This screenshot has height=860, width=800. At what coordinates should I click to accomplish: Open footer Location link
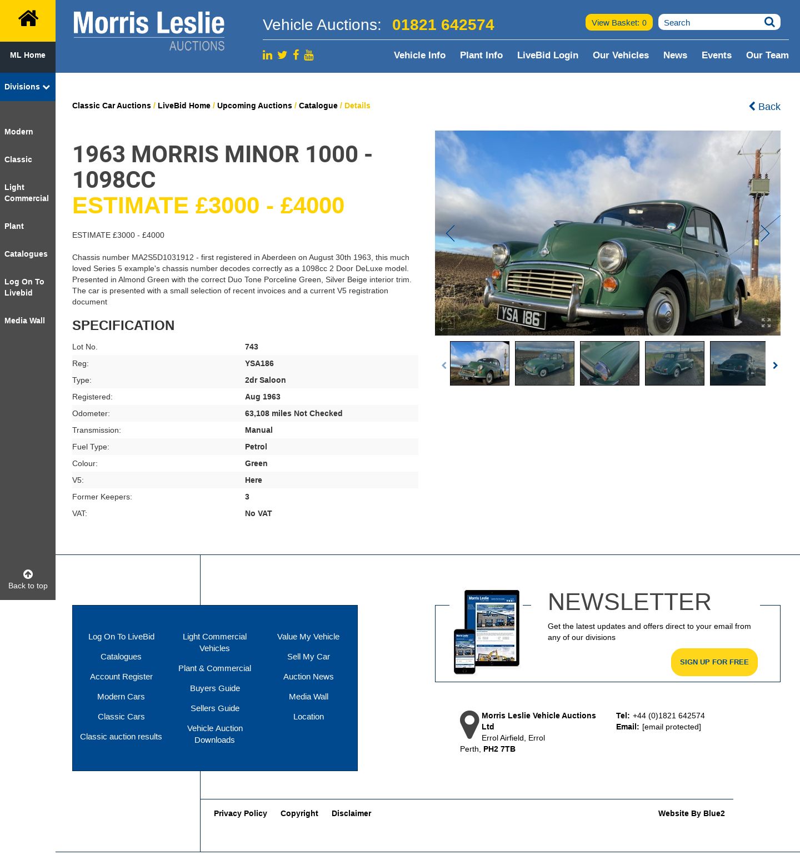click(x=308, y=717)
